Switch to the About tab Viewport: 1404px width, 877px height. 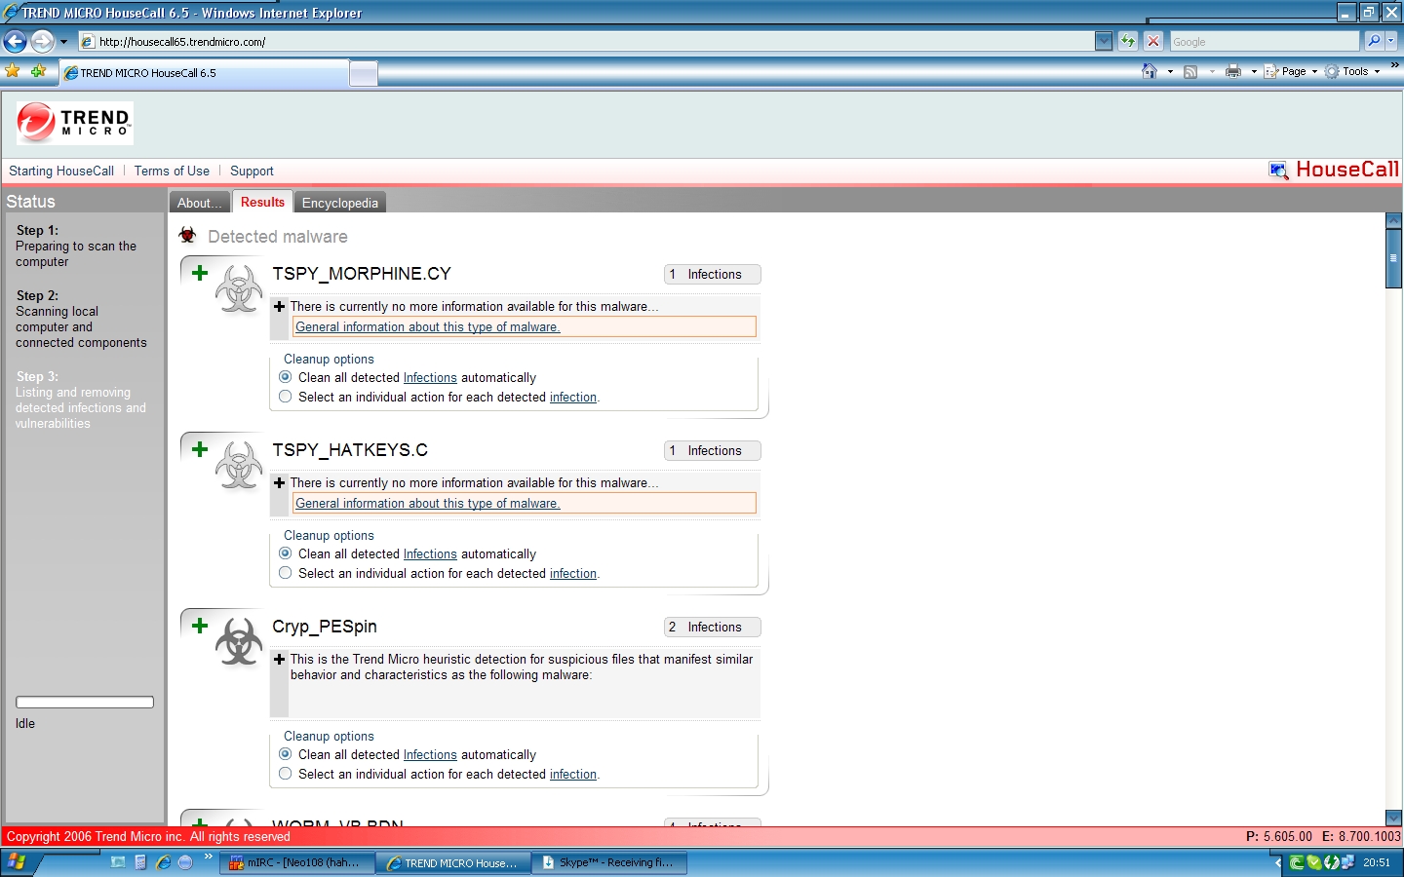(200, 203)
